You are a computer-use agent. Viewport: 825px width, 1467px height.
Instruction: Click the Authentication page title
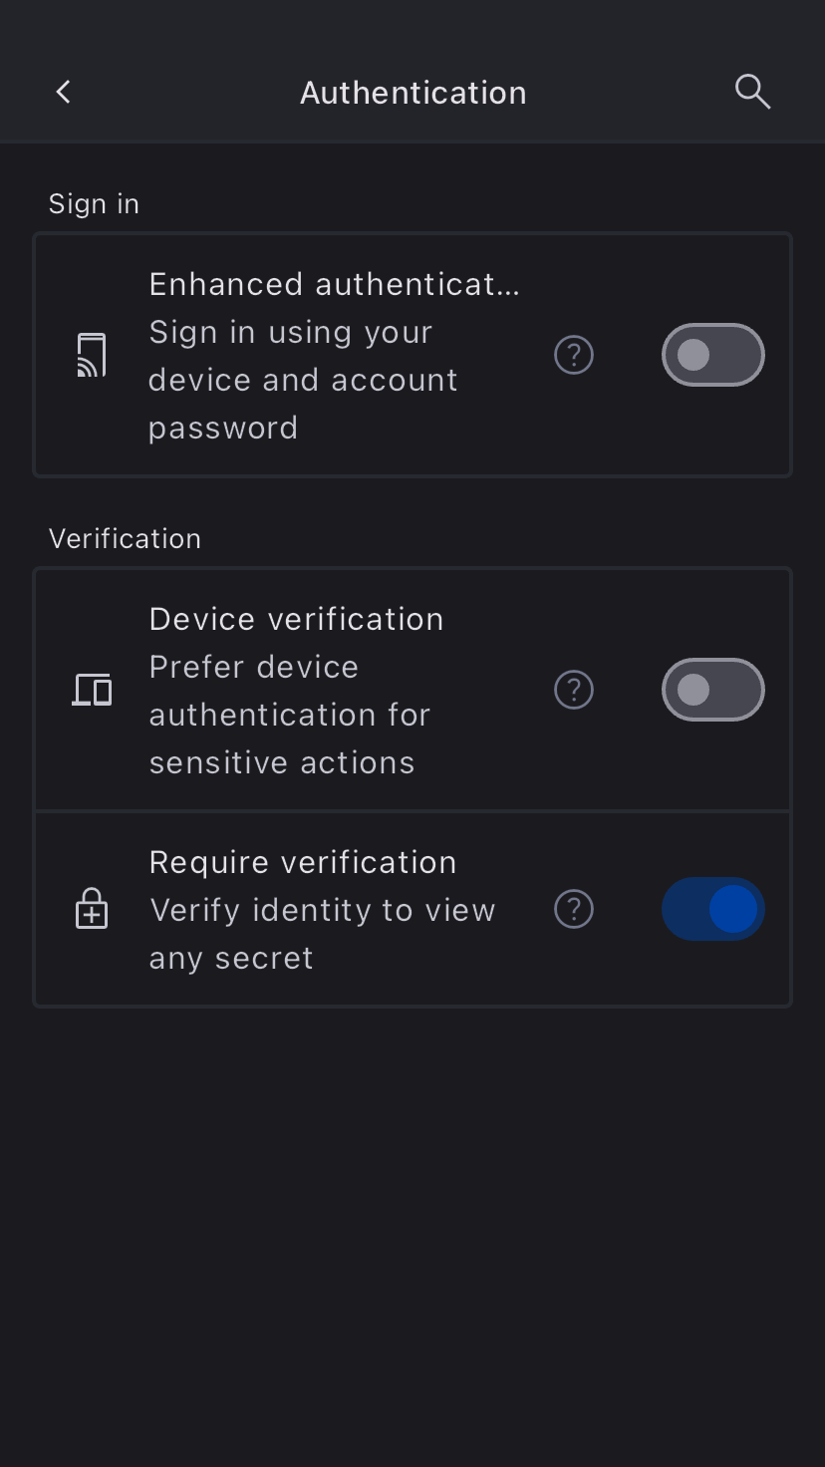(412, 93)
